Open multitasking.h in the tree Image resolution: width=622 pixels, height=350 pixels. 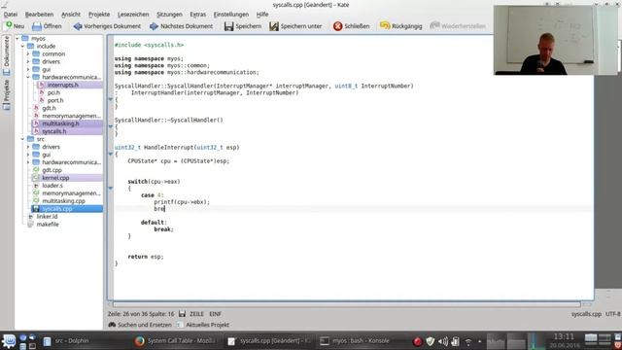point(60,123)
